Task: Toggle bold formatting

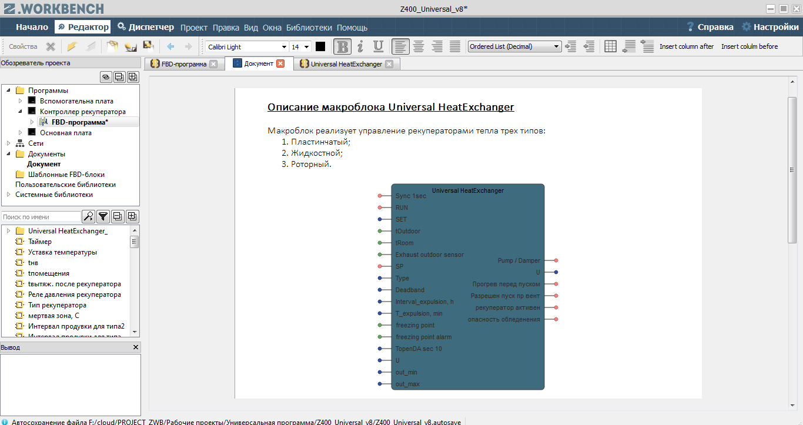Action: click(342, 46)
